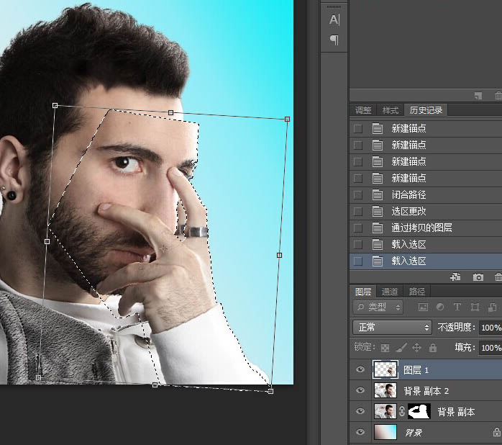
Task: Toggle history brush source box for 闭合路径
Action: pyautogui.click(x=357, y=195)
